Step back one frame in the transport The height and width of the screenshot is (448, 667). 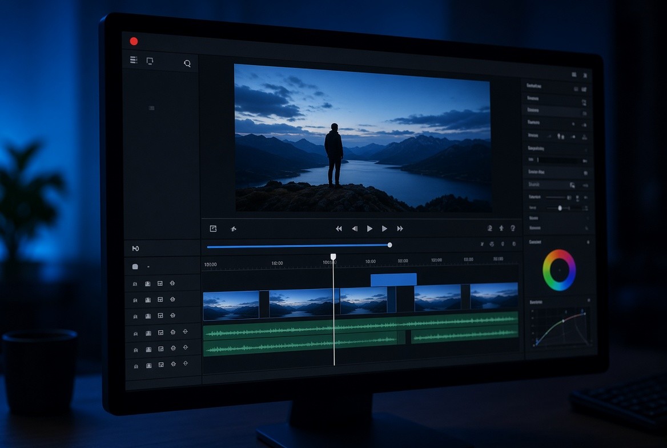point(355,229)
